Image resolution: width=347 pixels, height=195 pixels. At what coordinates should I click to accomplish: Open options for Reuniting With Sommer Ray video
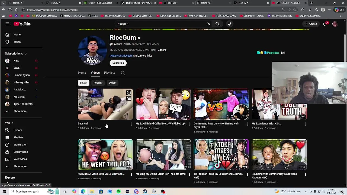point(305,174)
